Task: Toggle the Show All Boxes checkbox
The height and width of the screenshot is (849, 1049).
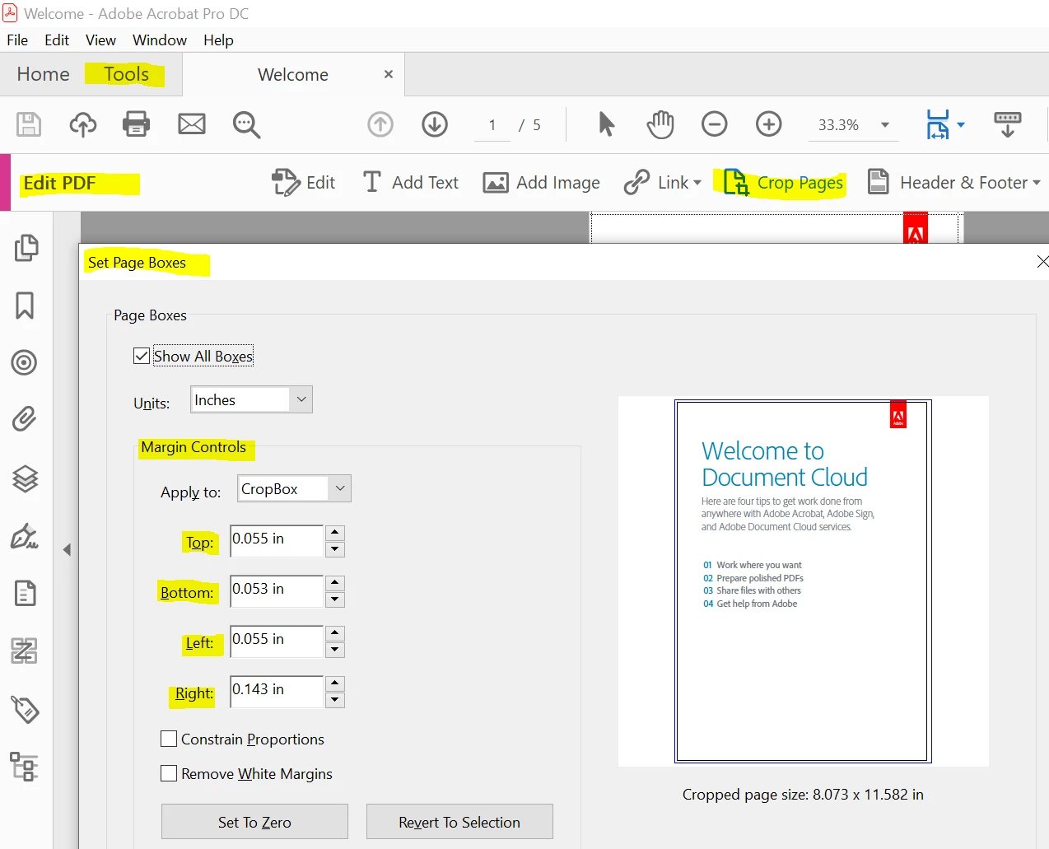Action: pos(142,356)
